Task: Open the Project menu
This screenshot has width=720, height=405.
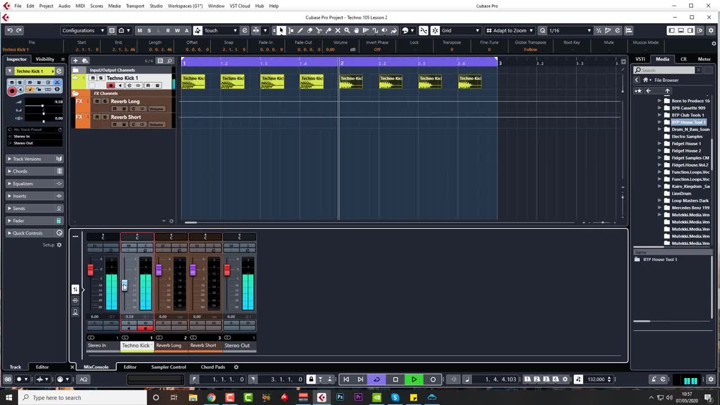Action: click(x=46, y=6)
